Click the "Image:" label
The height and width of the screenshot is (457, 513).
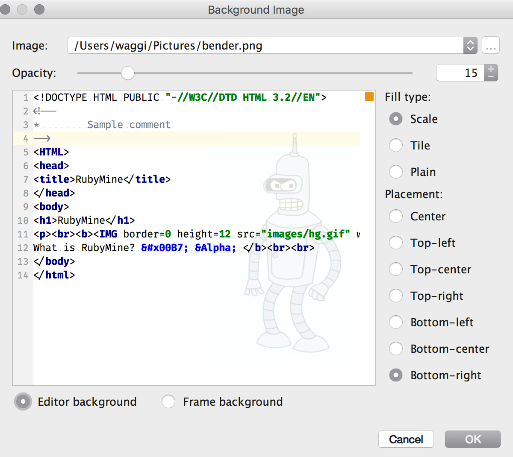30,46
